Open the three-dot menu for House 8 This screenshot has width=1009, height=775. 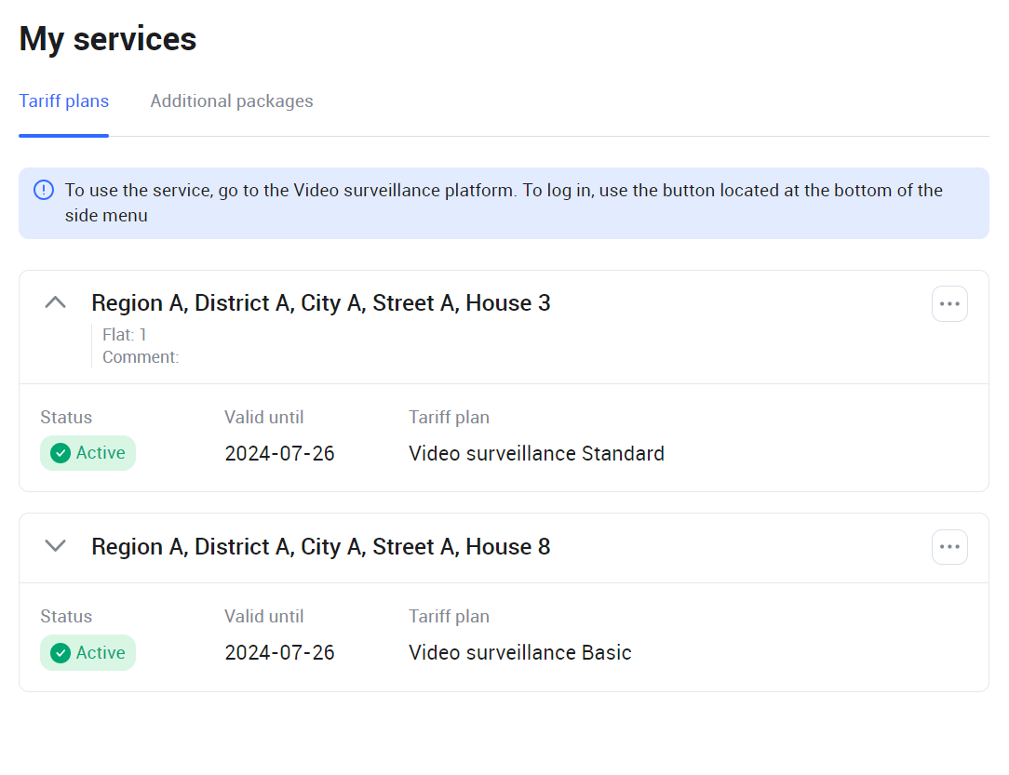pyautogui.click(x=949, y=547)
